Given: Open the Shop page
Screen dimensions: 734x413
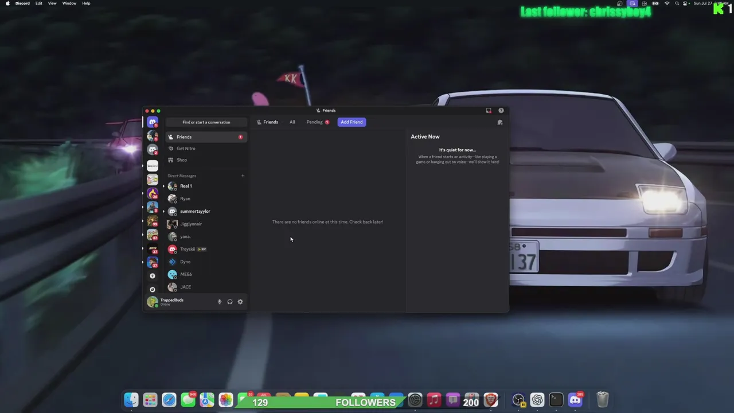Looking at the screenshot, I should pos(206,160).
